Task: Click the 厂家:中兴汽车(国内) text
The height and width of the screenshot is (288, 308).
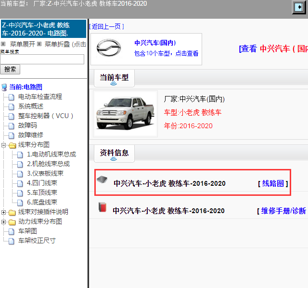Action: pos(194,99)
